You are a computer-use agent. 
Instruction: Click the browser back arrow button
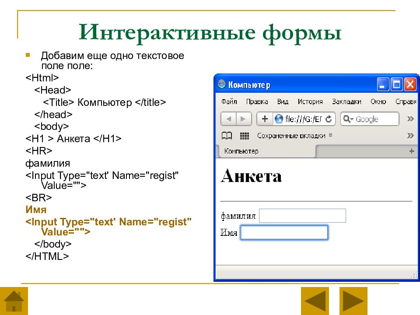[228, 119]
